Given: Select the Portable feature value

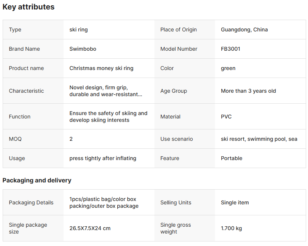Looking at the screenshot, I should tap(232, 158).
